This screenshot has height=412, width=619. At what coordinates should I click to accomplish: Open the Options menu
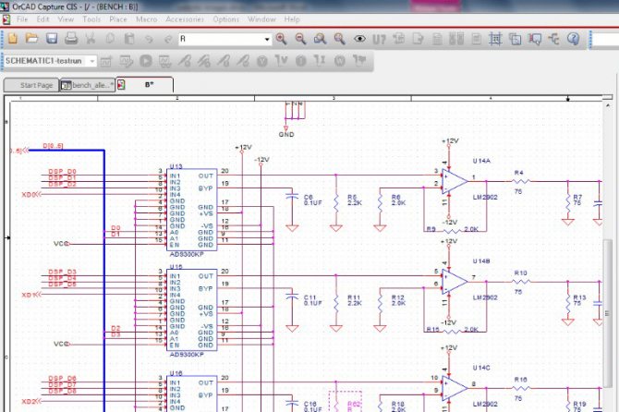(x=225, y=19)
